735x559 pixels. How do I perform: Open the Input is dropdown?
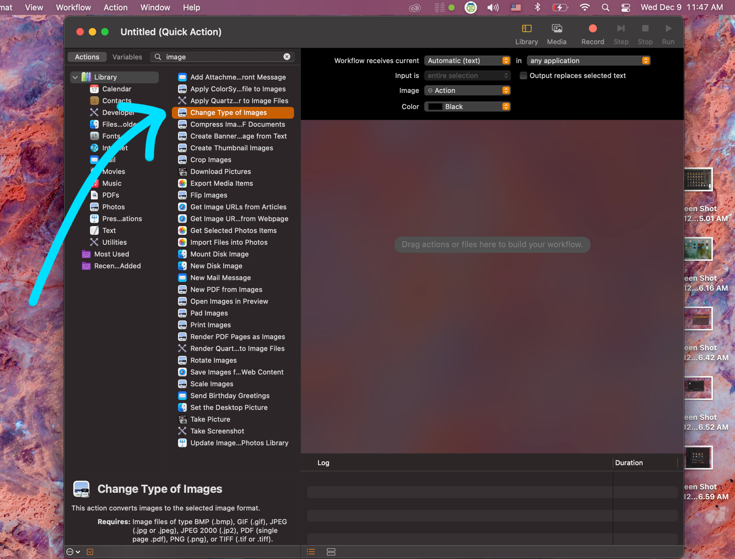point(467,76)
